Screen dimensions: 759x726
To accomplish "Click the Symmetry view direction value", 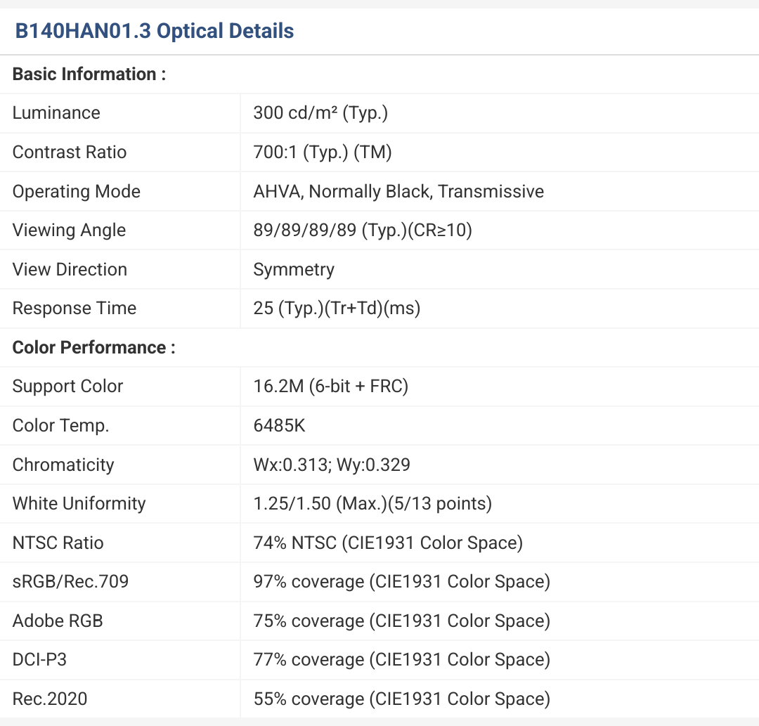I will click(294, 269).
